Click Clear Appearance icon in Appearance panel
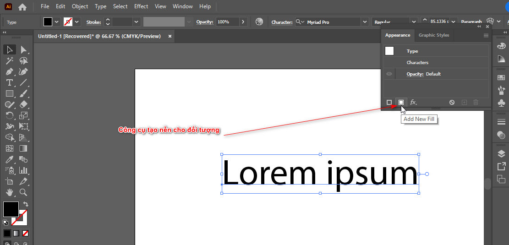The height and width of the screenshot is (245, 509). click(452, 102)
